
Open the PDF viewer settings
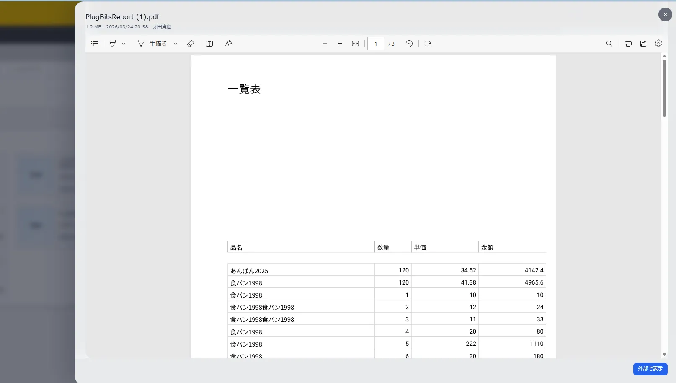coord(658,43)
